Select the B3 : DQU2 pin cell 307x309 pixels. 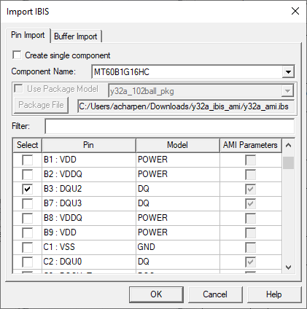click(x=89, y=189)
